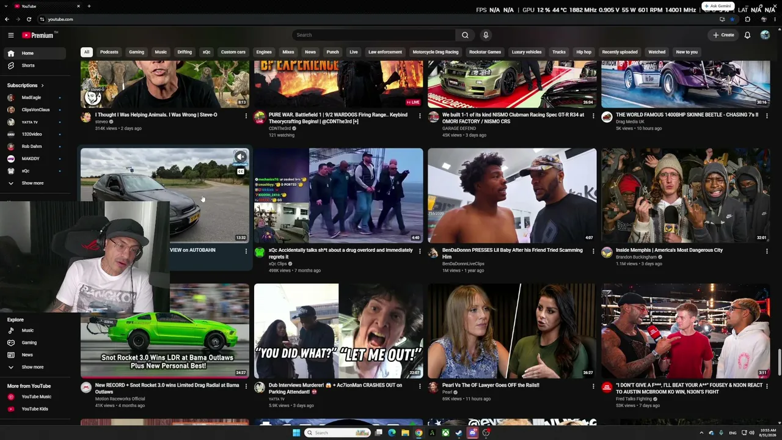The width and height of the screenshot is (782, 440).
Task: Open Microsoft Edge from the taskbar
Action: pos(392,433)
